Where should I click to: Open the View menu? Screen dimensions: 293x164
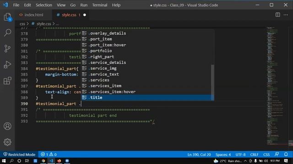61,5
